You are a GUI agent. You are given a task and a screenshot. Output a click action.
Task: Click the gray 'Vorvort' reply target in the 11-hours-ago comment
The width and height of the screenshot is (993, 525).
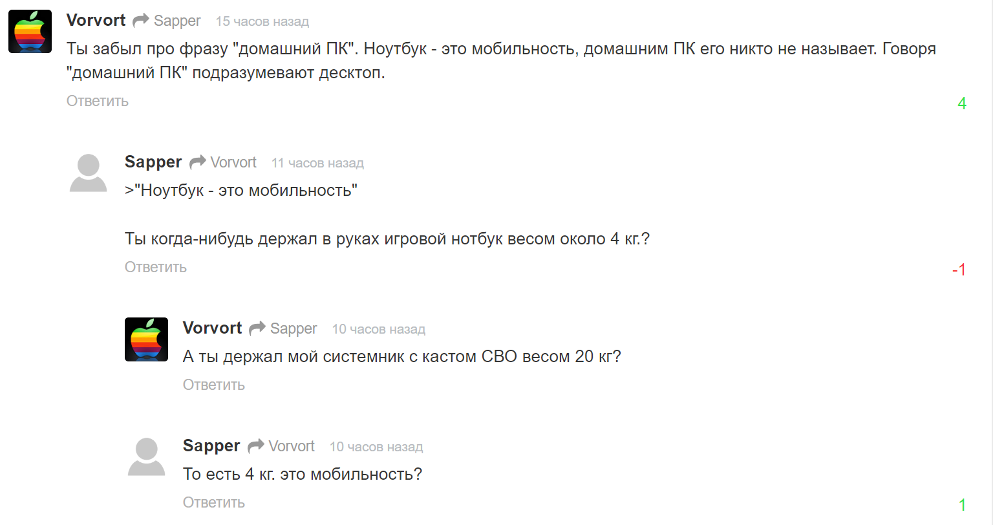point(233,162)
